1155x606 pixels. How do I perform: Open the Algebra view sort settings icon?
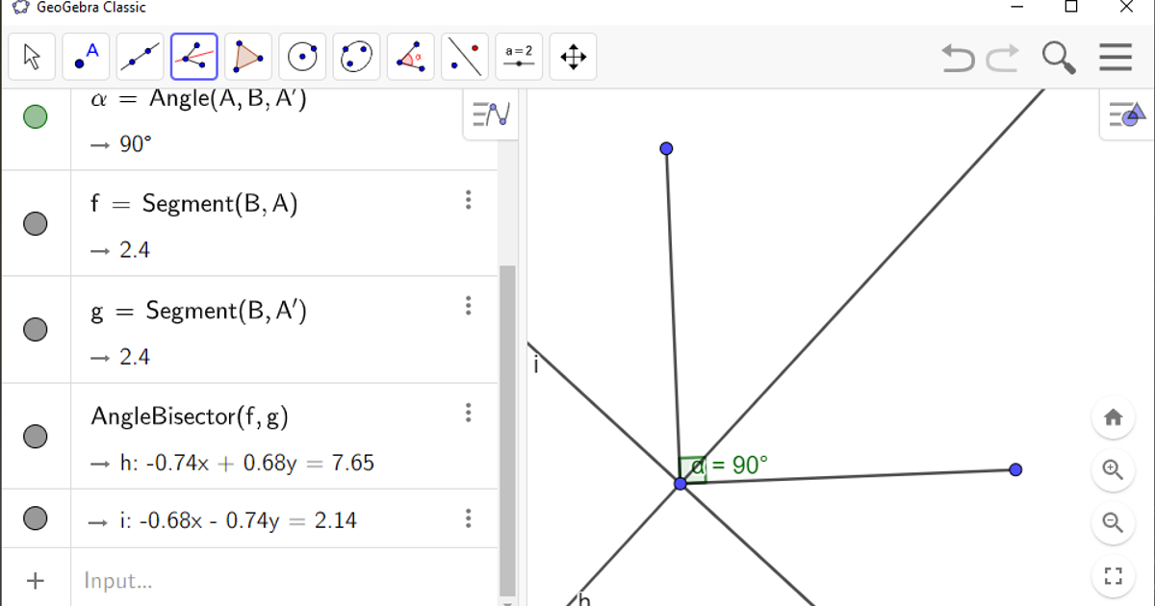coord(490,113)
